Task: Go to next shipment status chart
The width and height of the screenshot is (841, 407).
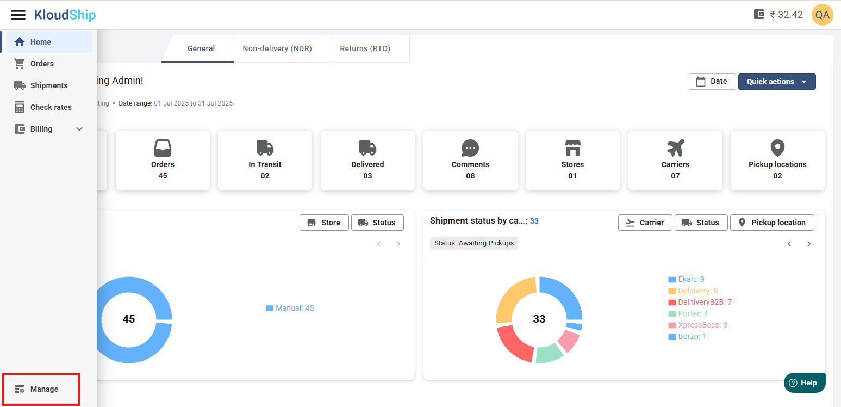Action: 809,244
